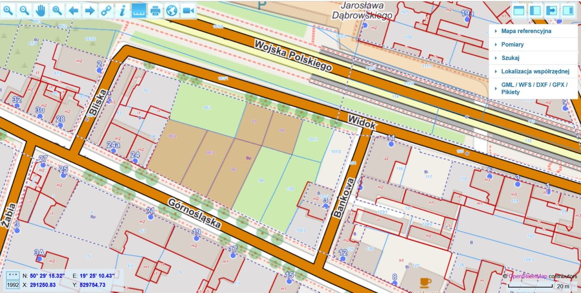The image size is (581, 293).
Task: Open the link sharing tool
Action: (105, 10)
